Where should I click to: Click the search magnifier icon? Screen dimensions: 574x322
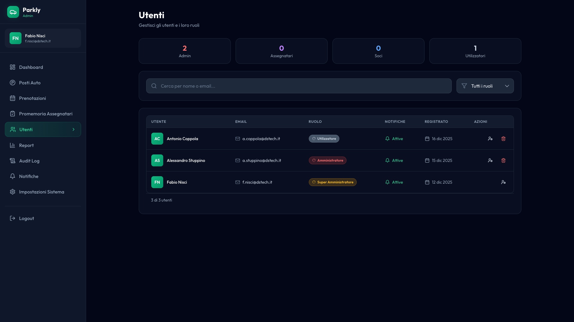[x=154, y=86]
